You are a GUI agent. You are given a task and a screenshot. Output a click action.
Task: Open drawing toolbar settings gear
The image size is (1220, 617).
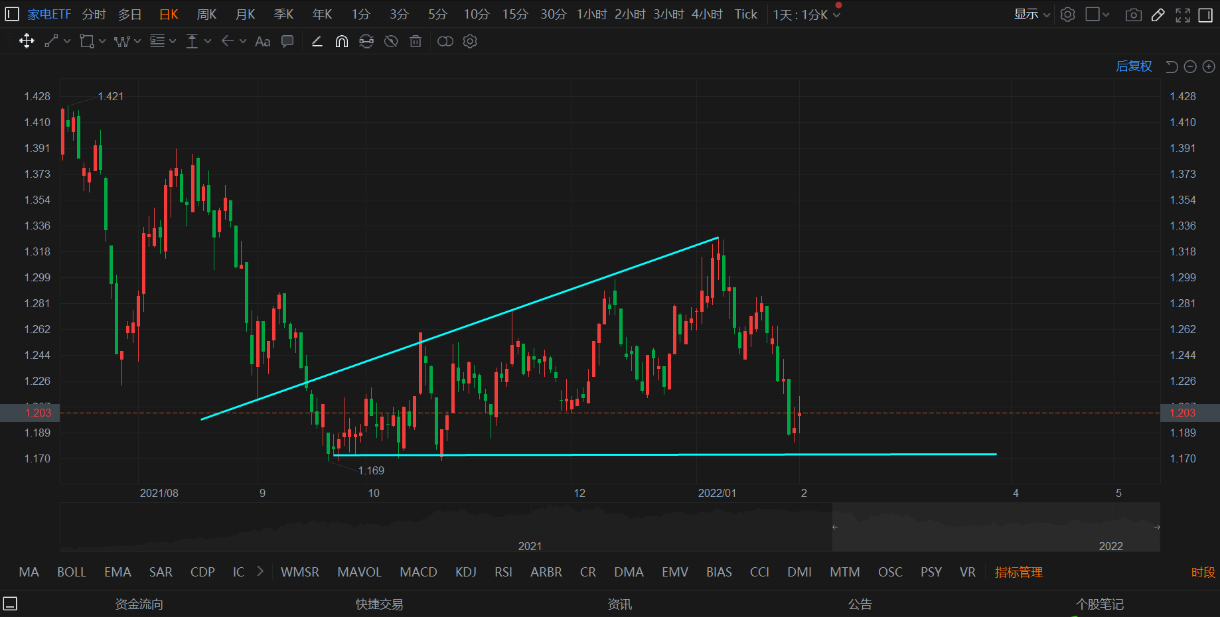pyautogui.click(x=470, y=41)
